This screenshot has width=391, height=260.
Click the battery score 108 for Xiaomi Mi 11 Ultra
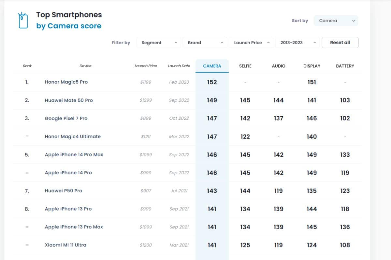click(345, 245)
